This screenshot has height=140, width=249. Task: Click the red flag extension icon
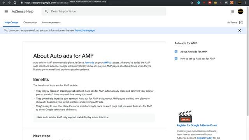tap(210, 3)
